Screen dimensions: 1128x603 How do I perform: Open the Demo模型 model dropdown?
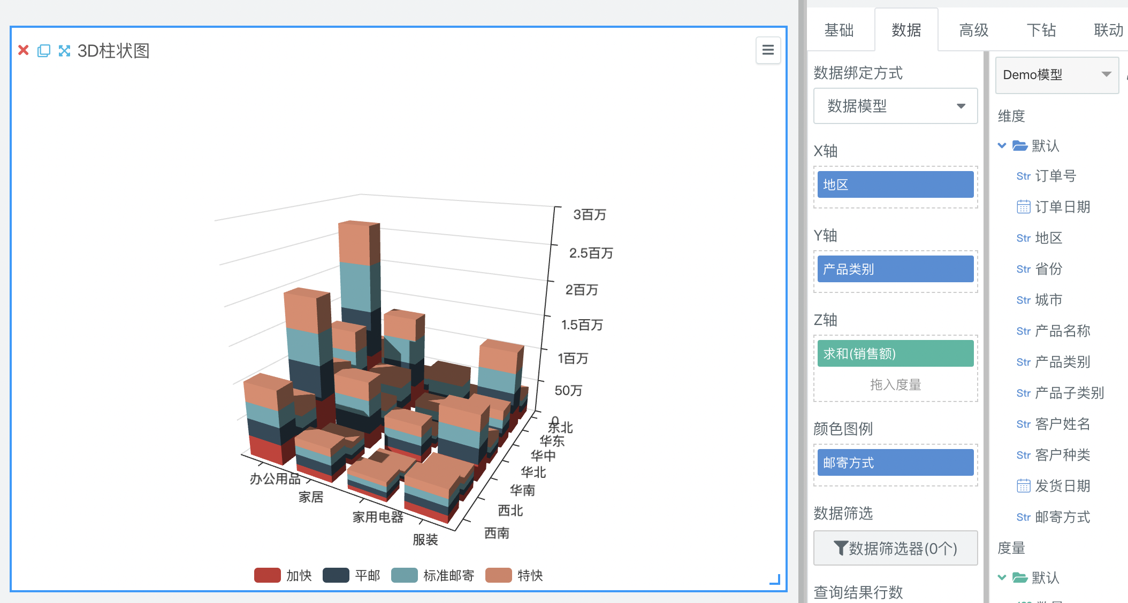(1057, 75)
